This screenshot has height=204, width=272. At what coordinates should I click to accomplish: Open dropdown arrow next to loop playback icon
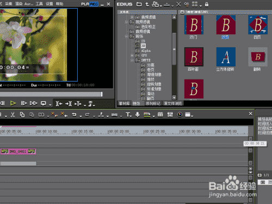pos(50,105)
